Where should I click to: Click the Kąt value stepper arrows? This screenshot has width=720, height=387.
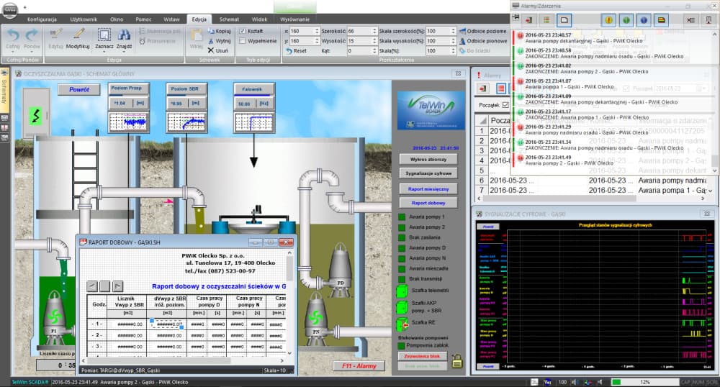373,51
